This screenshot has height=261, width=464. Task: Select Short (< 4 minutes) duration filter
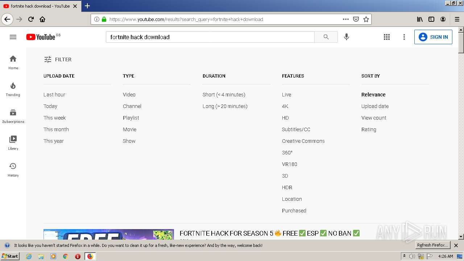point(224,95)
